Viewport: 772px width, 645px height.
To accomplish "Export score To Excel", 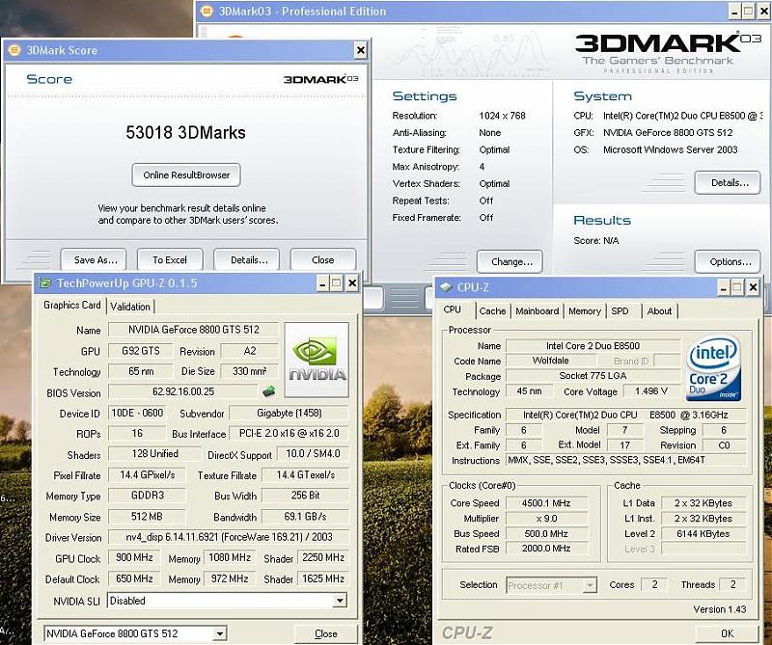I will coord(170,259).
